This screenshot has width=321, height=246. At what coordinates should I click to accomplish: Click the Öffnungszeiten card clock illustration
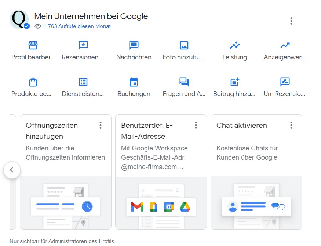[66, 203]
